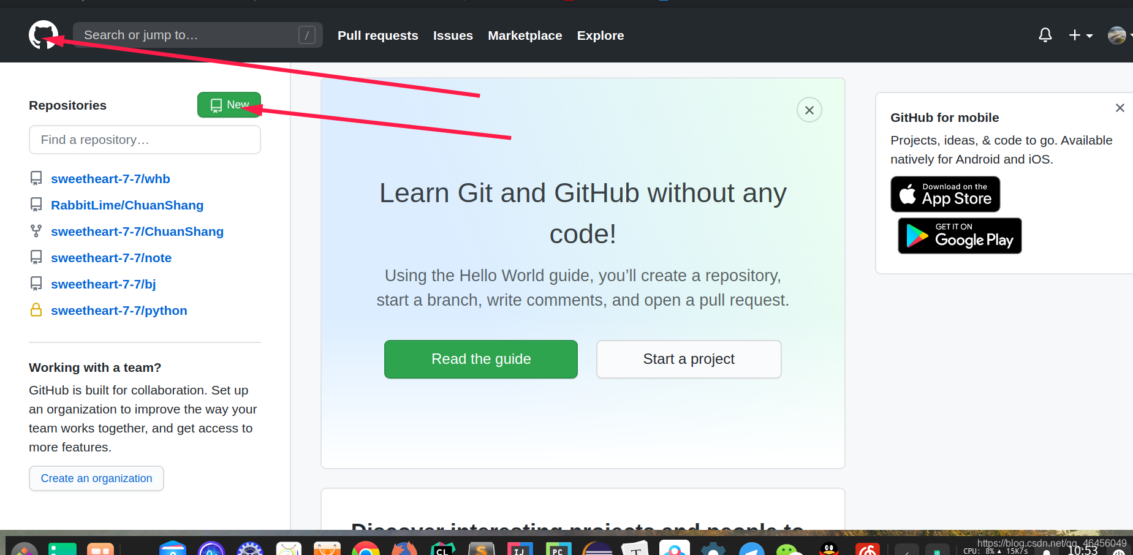Screen dimensions: 1133x555
Task: Open the notifications bell
Action: click(x=1045, y=36)
